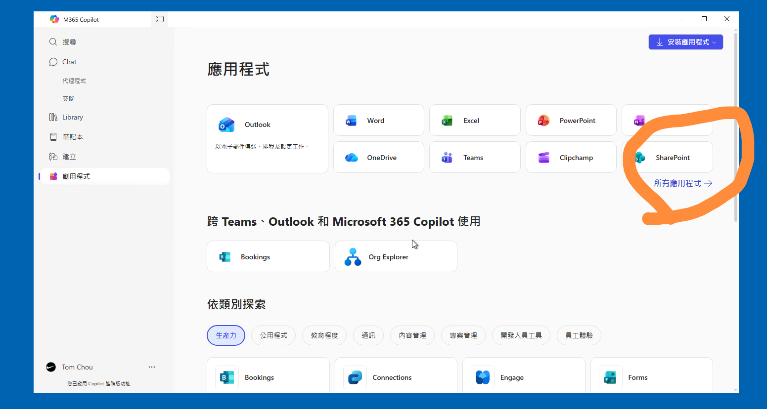Click the Excel app icon
Screen dimensions: 767x409
[447, 121]
